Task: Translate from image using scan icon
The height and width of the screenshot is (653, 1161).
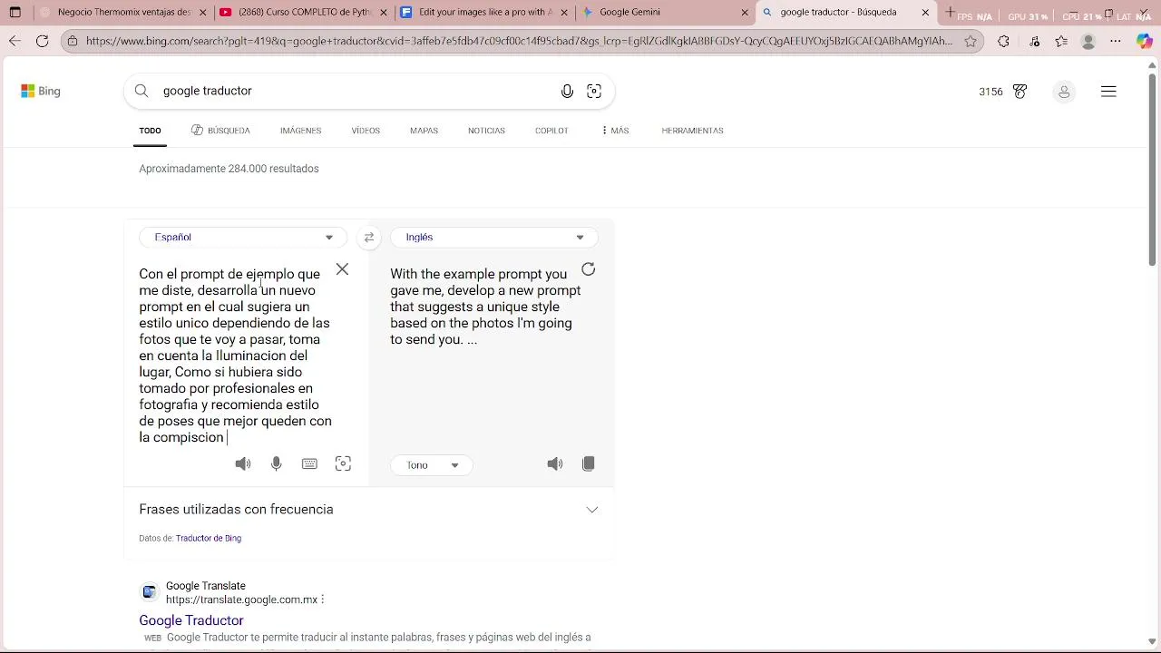Action: tap(343, 463)
